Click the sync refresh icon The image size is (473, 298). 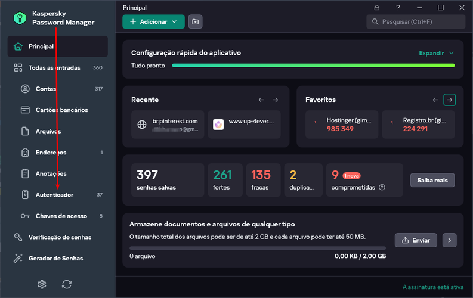click(x=67, y=284)
